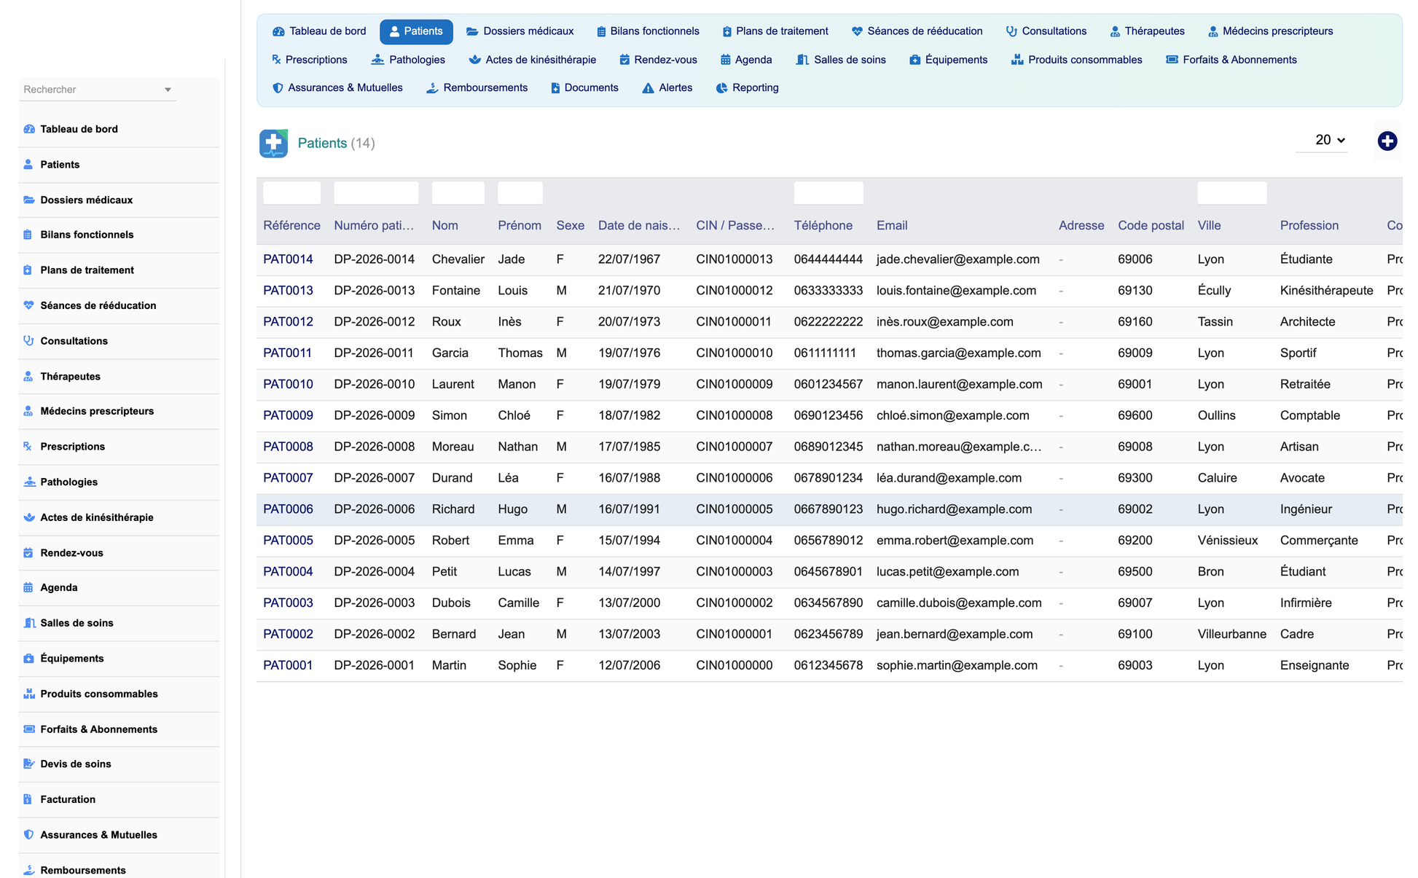This screenshot has height=878, width=1418.
Task: Click the Assurances & Mutuelles shield icon in sidebar
Action: click(29, 835)
